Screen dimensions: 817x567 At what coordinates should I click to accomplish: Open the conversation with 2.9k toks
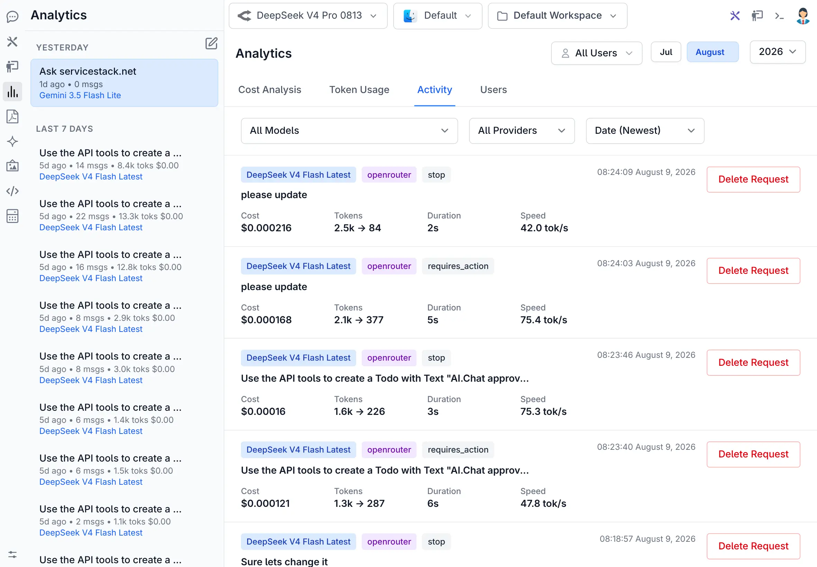coord(124,317)
